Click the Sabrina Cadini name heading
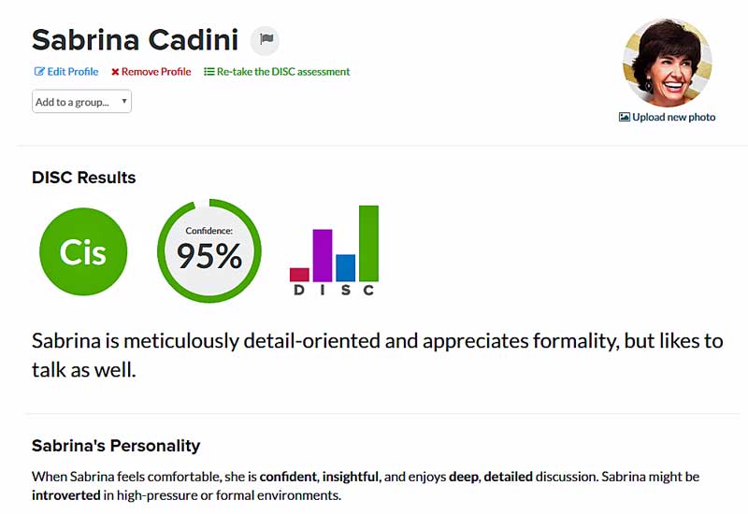This screenshot has width=748, height=514. tap(135, 39)
